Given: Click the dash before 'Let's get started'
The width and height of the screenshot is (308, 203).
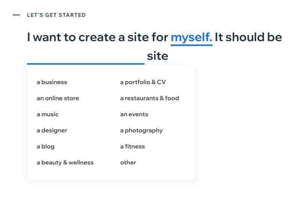Looking at the screenshot, I should (x=16, y=15).
